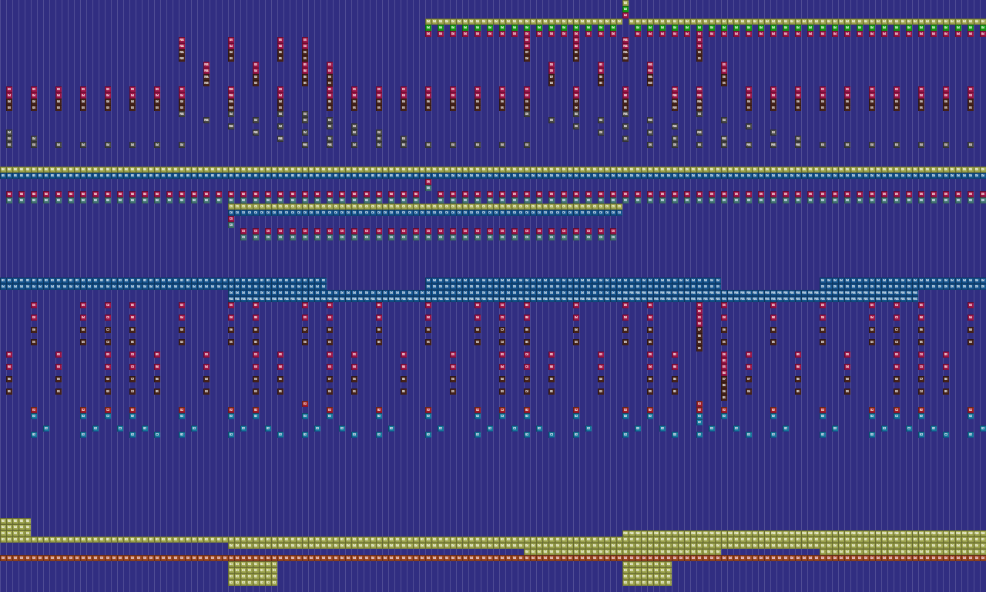Click the right yellow block cluster beneath the orange row
Viewport: 986px width, 592px height.
click(x=647, y=573)
